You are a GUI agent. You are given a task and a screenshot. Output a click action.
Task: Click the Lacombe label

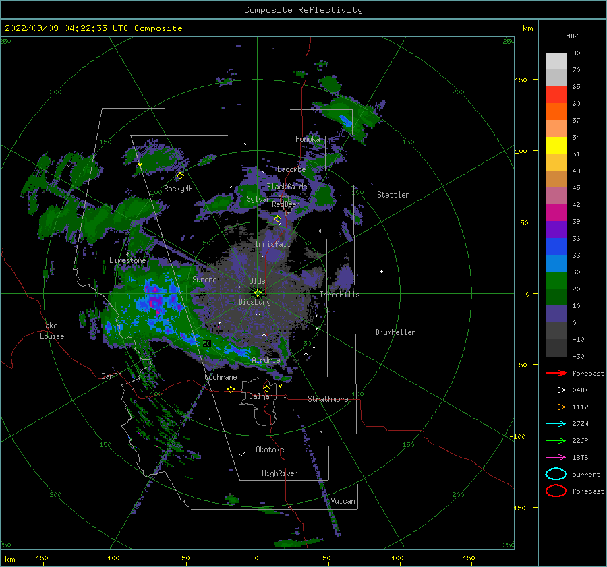(291, 169)
